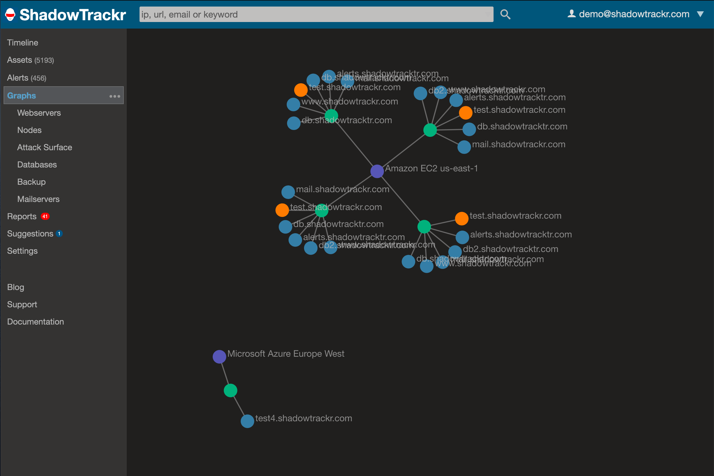
Task: Open the Databases graph view
Action: tap(37, 164)
